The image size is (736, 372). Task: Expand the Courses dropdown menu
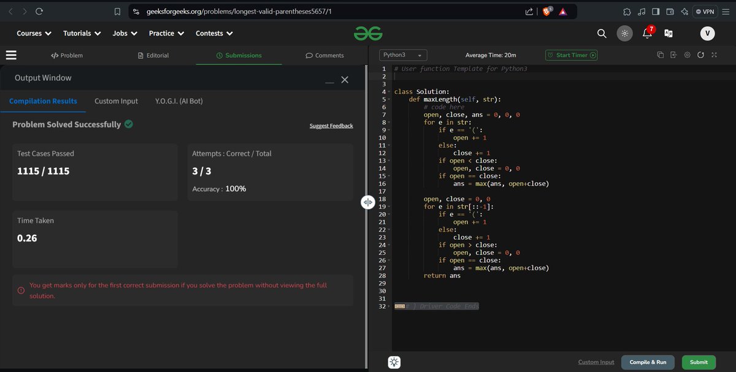(34, 34)
